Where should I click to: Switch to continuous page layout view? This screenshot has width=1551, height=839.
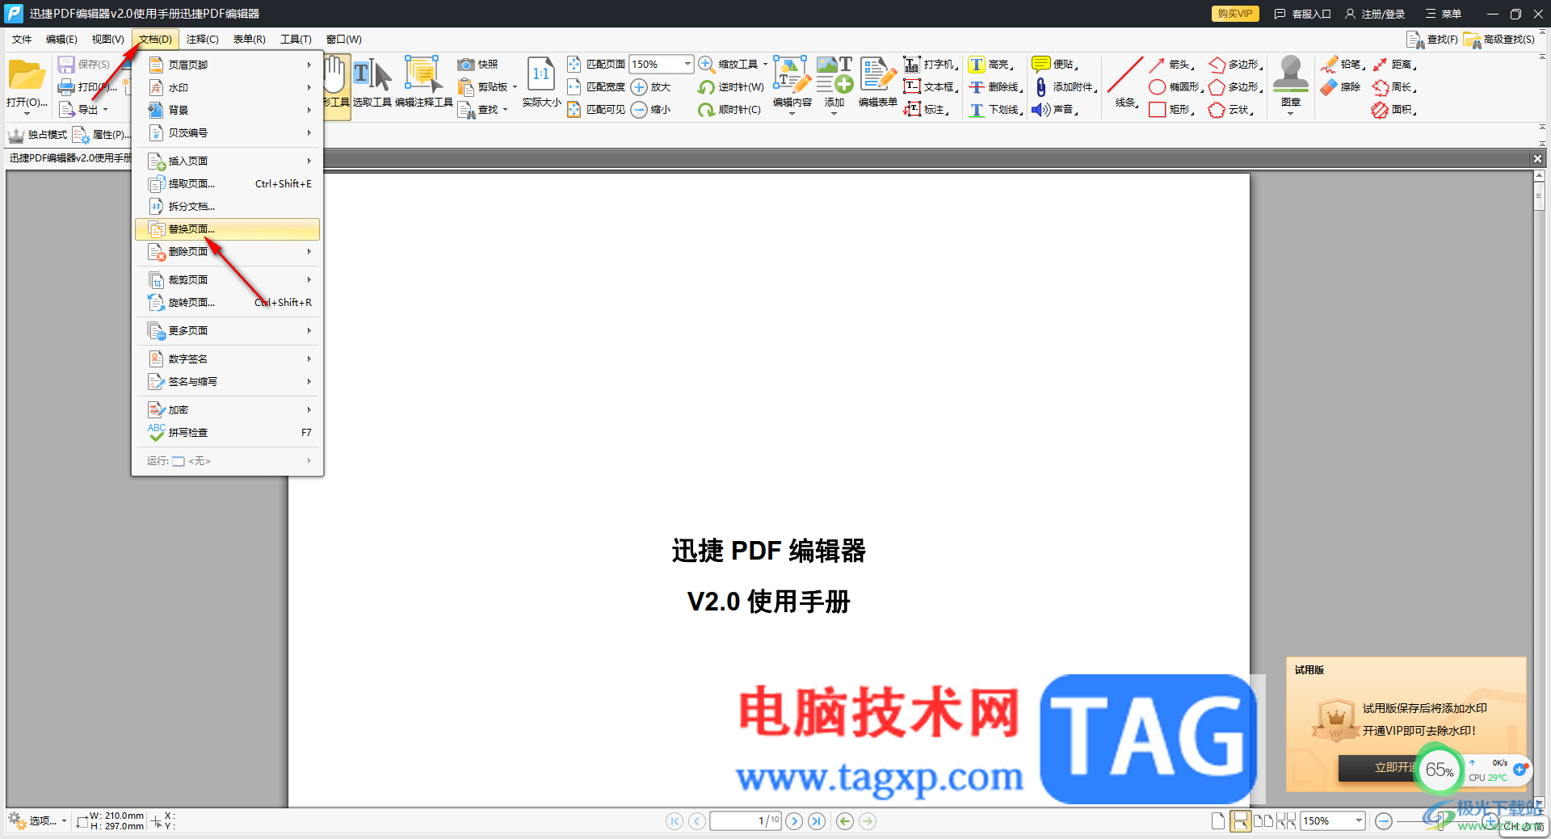[x=1240, y=821]
